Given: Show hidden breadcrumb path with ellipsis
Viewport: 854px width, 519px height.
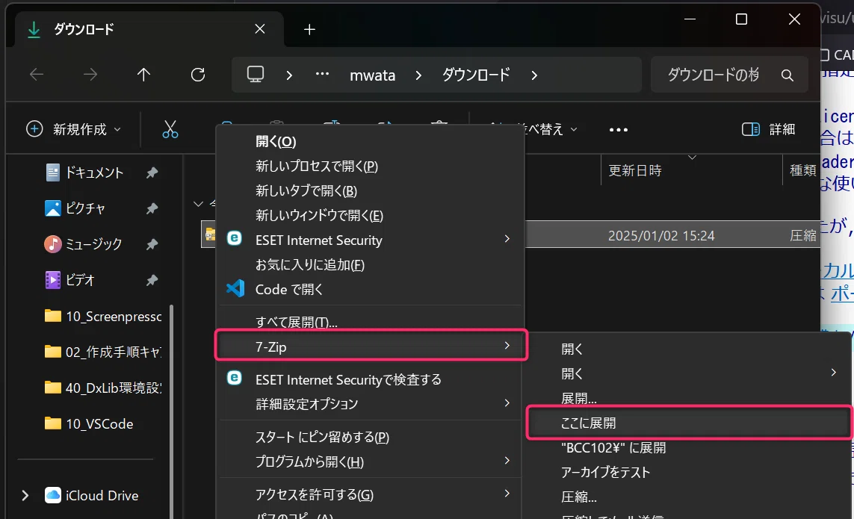Looking at the screenshot, I should 322,74.
